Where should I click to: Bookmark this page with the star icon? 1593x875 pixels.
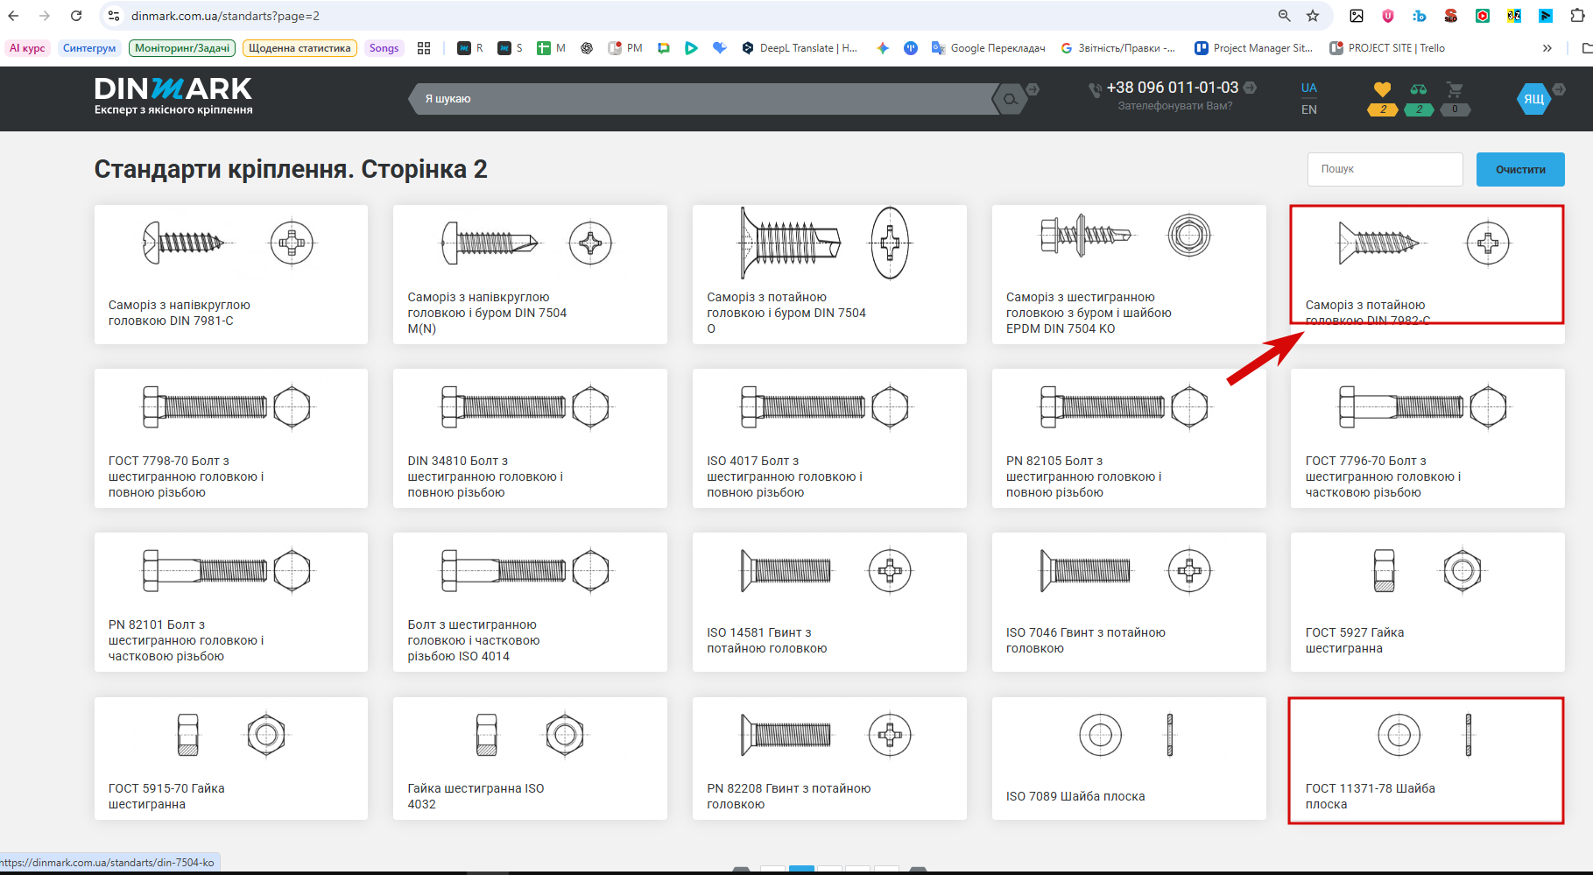click(1313, 16)
